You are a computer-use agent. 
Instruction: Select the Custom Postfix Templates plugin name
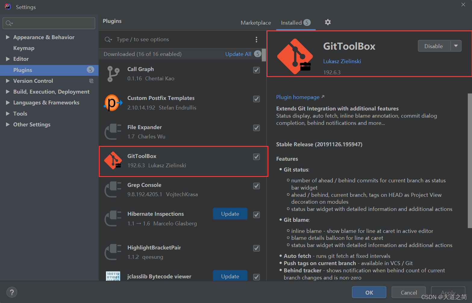click(161, 98)
